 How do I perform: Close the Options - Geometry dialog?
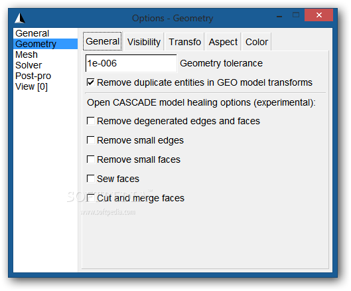tap(318, 15)
